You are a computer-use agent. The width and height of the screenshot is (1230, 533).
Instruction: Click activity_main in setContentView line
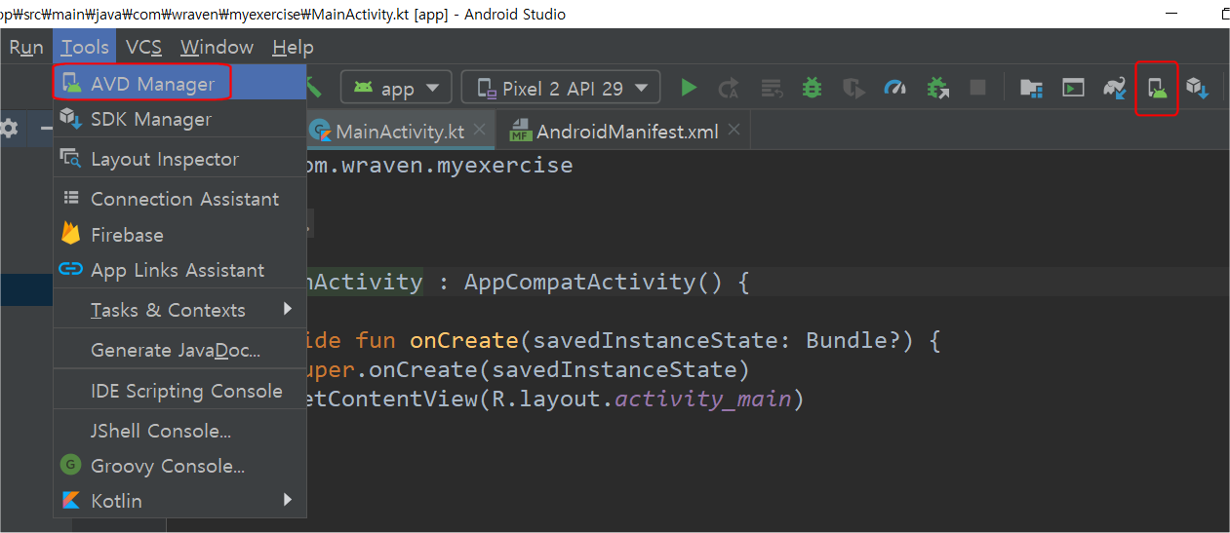pos(703,399)
